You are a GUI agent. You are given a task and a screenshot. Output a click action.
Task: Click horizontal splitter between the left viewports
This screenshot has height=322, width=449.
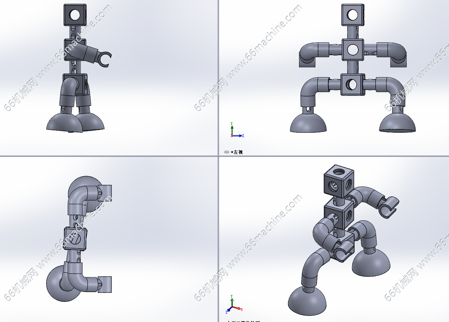pyautogui.click(x=108, y=156)
